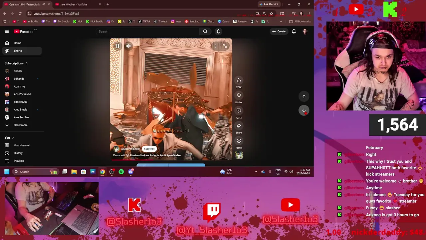Open Your channel in sidebar

coord(22,145)
